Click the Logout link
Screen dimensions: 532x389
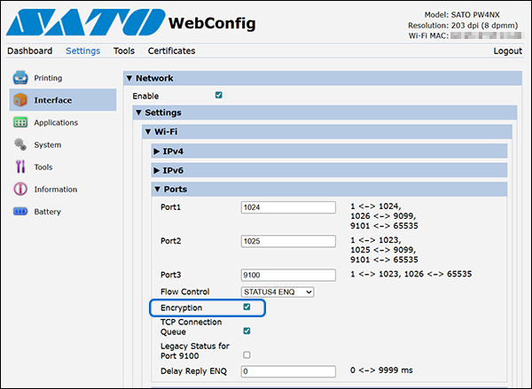(x=507, y=51)
